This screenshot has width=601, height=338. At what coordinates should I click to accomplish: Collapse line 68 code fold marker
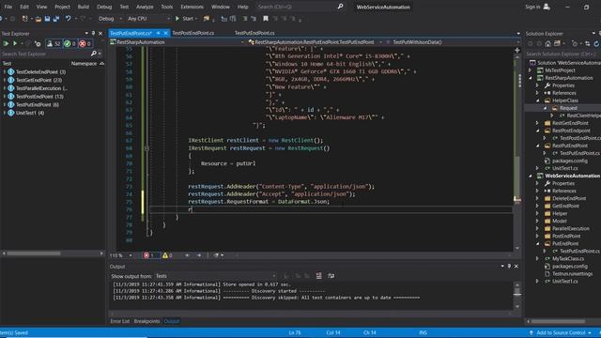coord(146,148)
